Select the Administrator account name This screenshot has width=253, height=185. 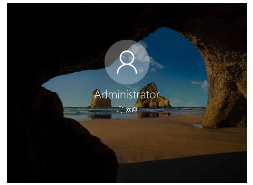point(127,95)
